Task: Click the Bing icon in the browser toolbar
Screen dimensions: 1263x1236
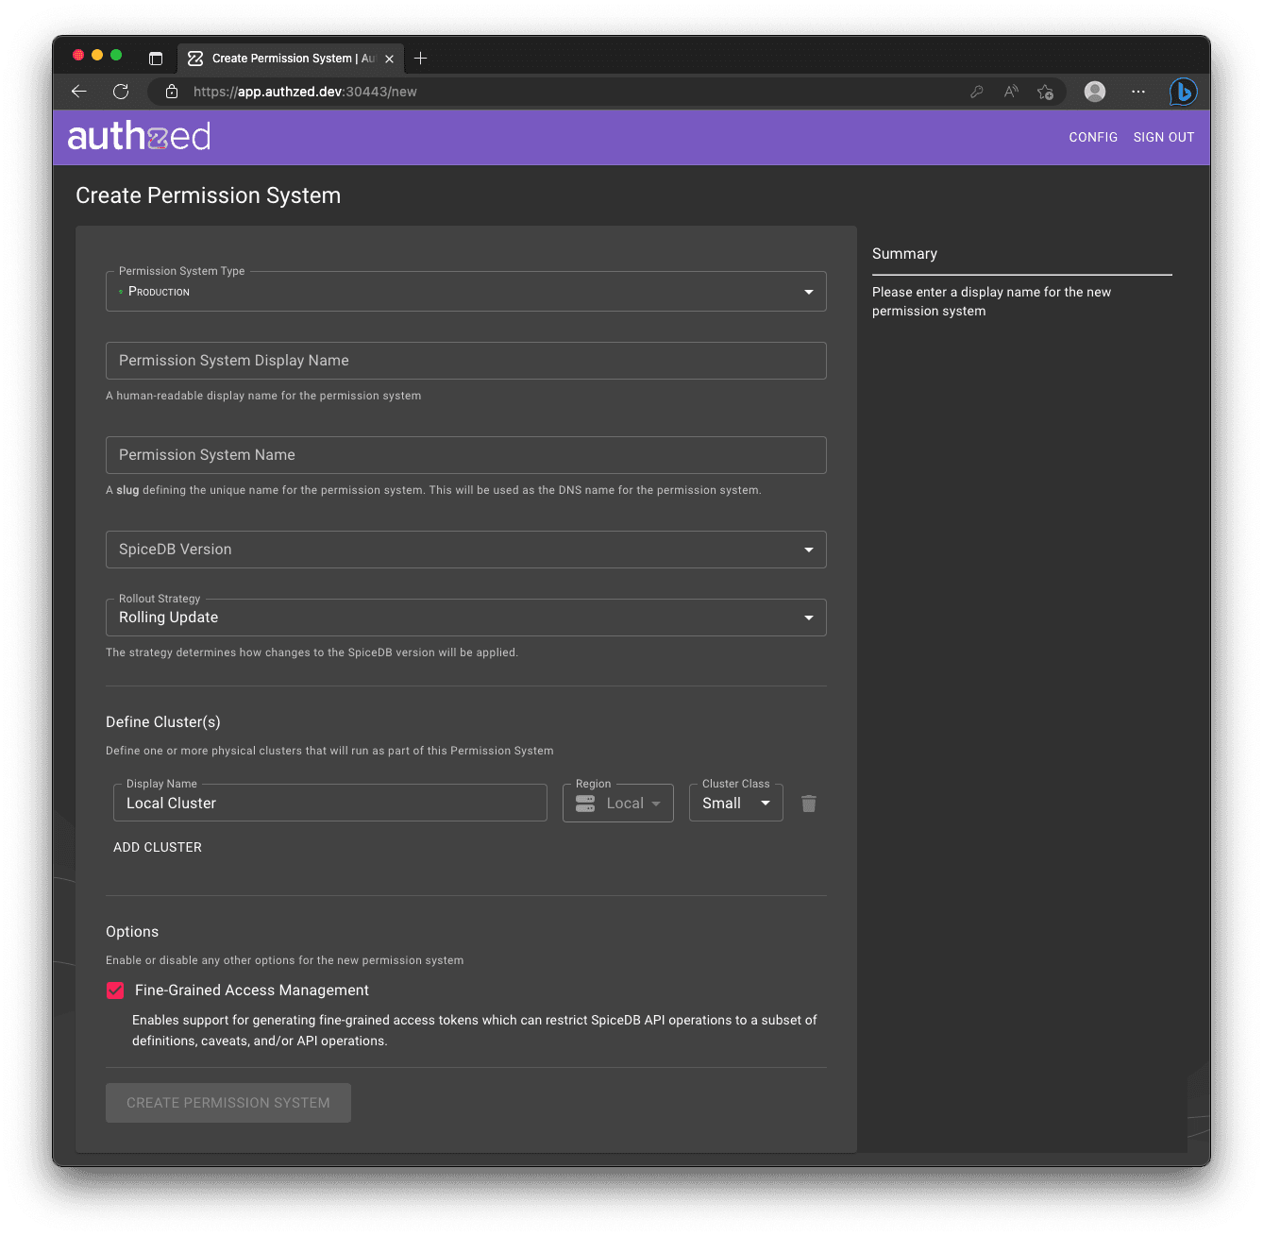Action: pos(1182,92)
